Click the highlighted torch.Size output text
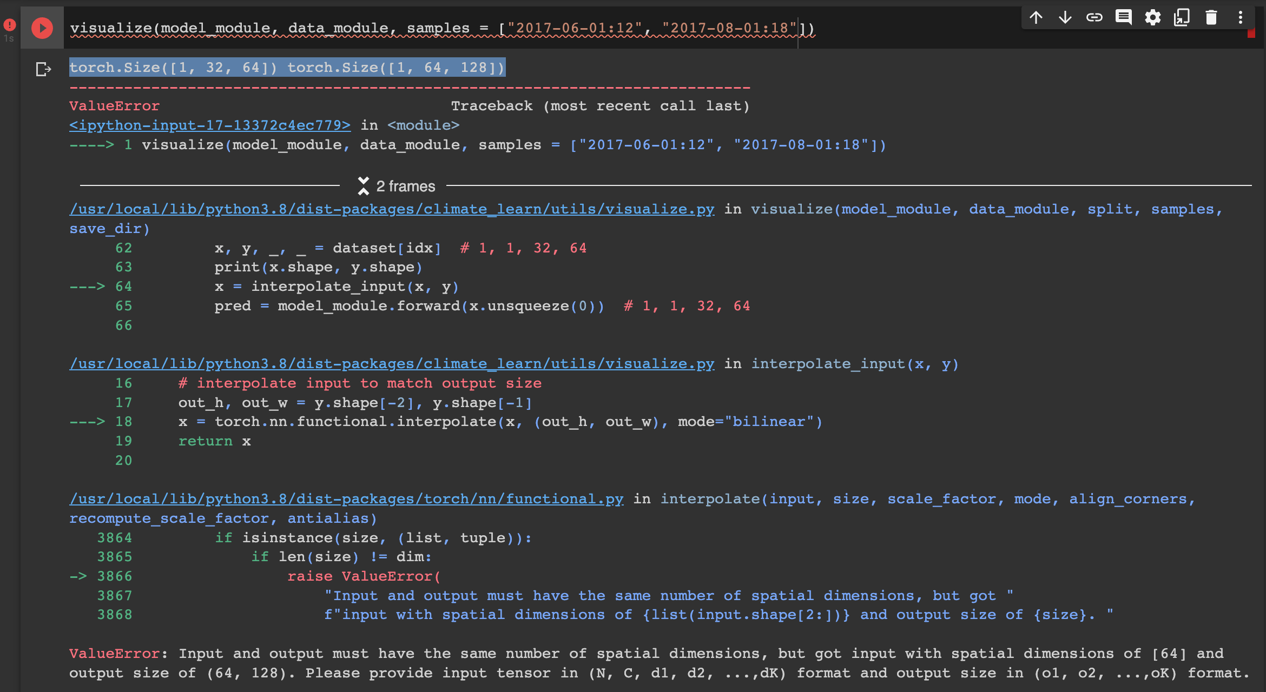Screen dimensions: 1266x692 click(287, 68)
